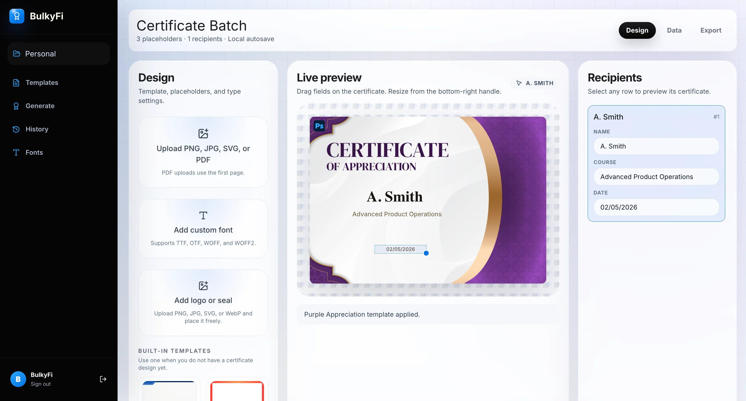
Task: Click the BUILT-IN TEMPLATES heading
Action: tap(174, 351)
